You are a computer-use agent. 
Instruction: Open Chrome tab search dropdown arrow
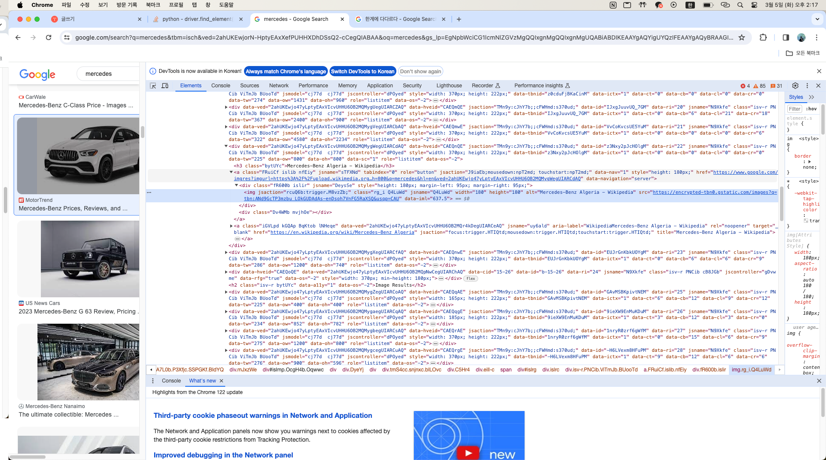point(817,19)
